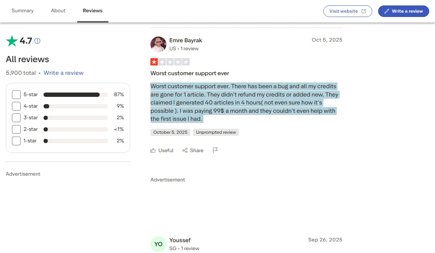Switch to the About tab

pyautogui.click(x=58, y=10)
